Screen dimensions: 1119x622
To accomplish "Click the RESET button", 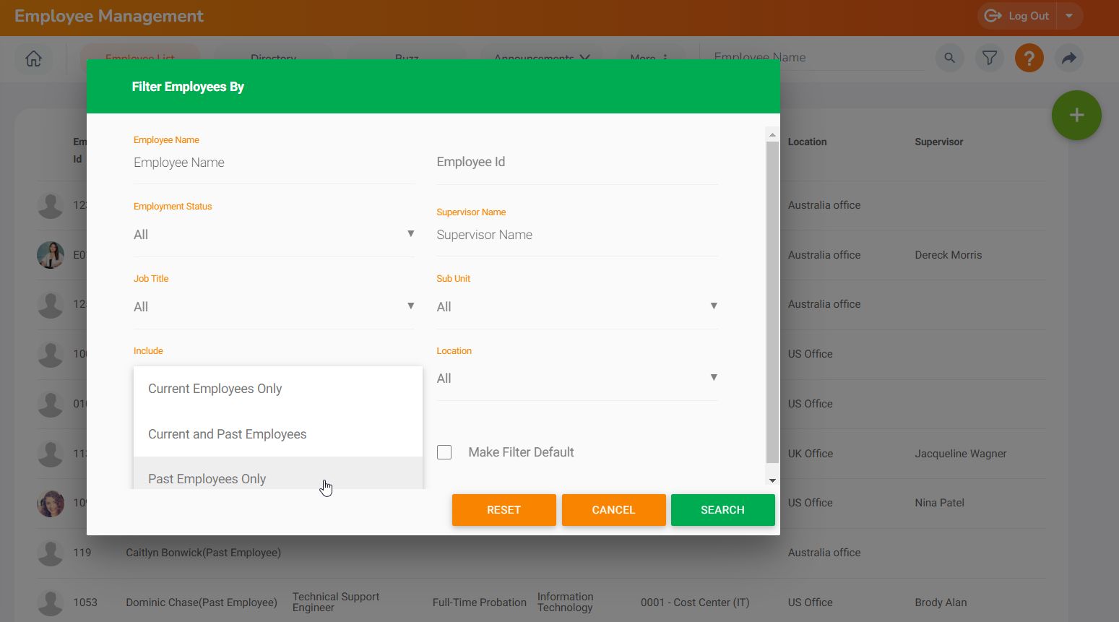I will pos(504,509).
